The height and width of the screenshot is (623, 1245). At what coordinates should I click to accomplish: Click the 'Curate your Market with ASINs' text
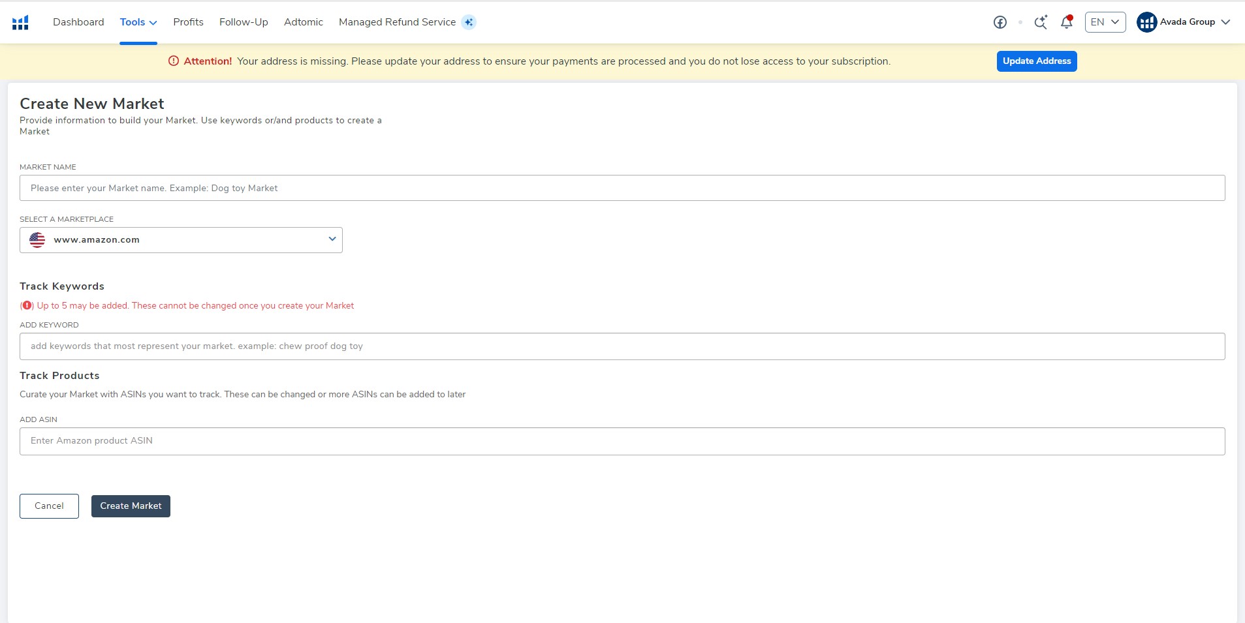[242, 395]
